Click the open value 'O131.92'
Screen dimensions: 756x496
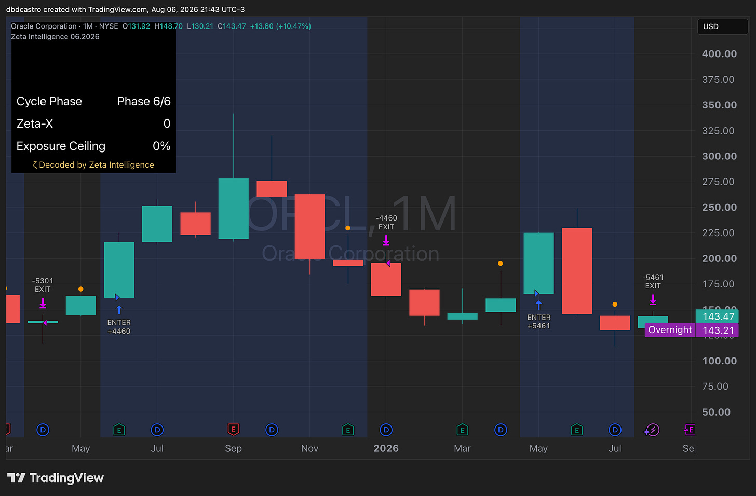136,26
